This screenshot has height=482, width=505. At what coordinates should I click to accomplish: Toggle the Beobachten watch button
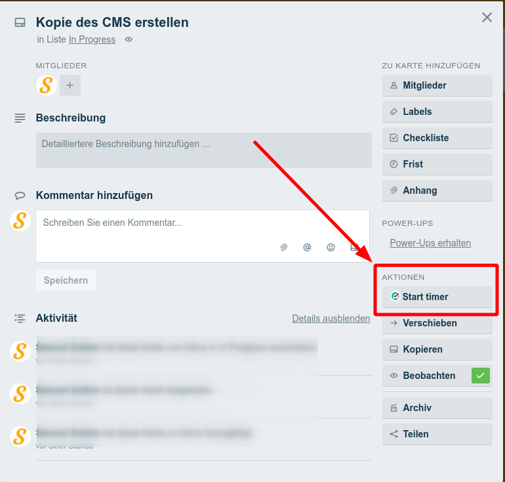437,376
